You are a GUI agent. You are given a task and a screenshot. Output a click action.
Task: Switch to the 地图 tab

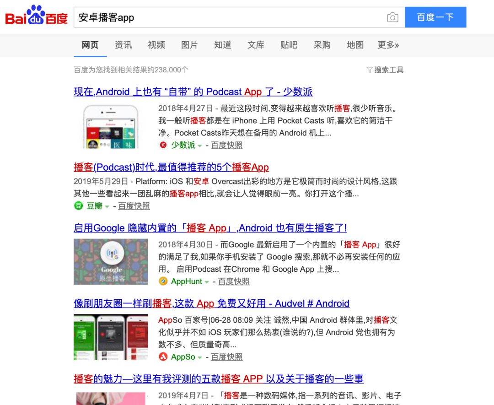click(x=355, y=45)
